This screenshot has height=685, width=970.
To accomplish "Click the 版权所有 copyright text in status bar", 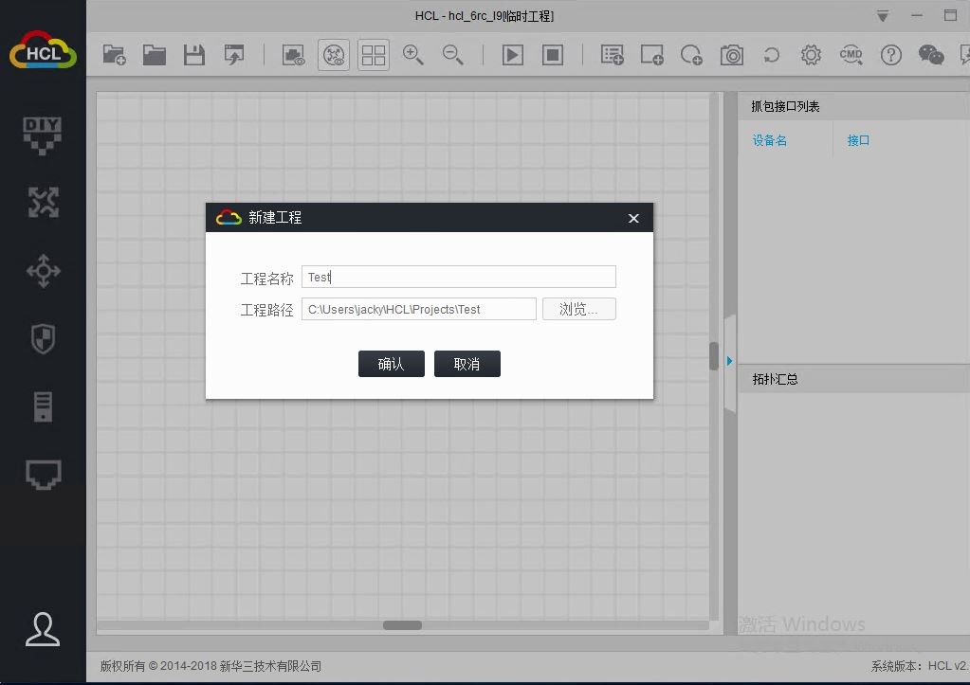I will (x=210, y=666).
